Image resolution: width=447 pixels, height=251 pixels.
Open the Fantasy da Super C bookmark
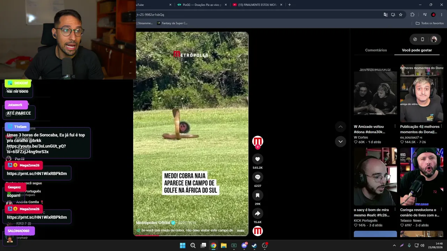tap(172, 23)
